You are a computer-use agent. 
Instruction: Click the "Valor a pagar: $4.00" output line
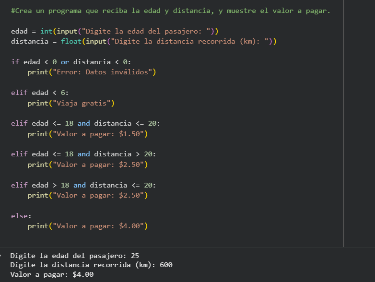(52, 275)
